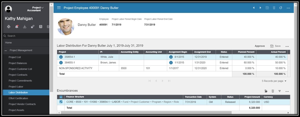This screenshot has width=300, height=117.
Task: Click the Save button in Labor Distribution
Action: 275,46
